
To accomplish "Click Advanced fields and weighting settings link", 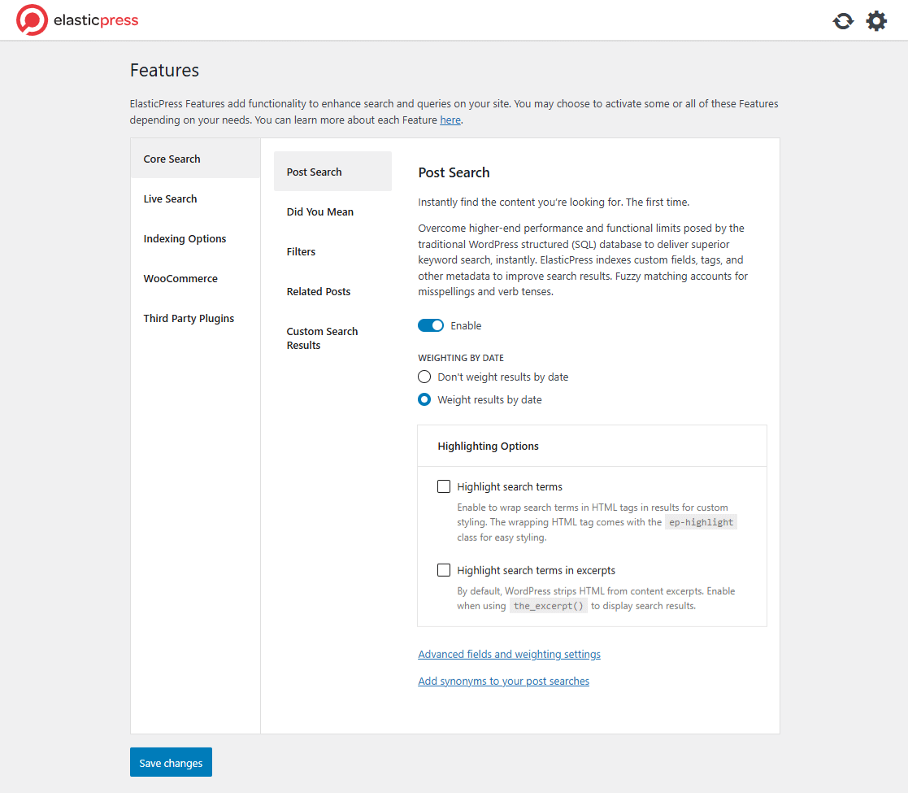I will point(509,654).
